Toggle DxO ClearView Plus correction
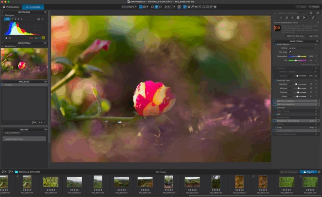322x197 pixels. [275, 104]
